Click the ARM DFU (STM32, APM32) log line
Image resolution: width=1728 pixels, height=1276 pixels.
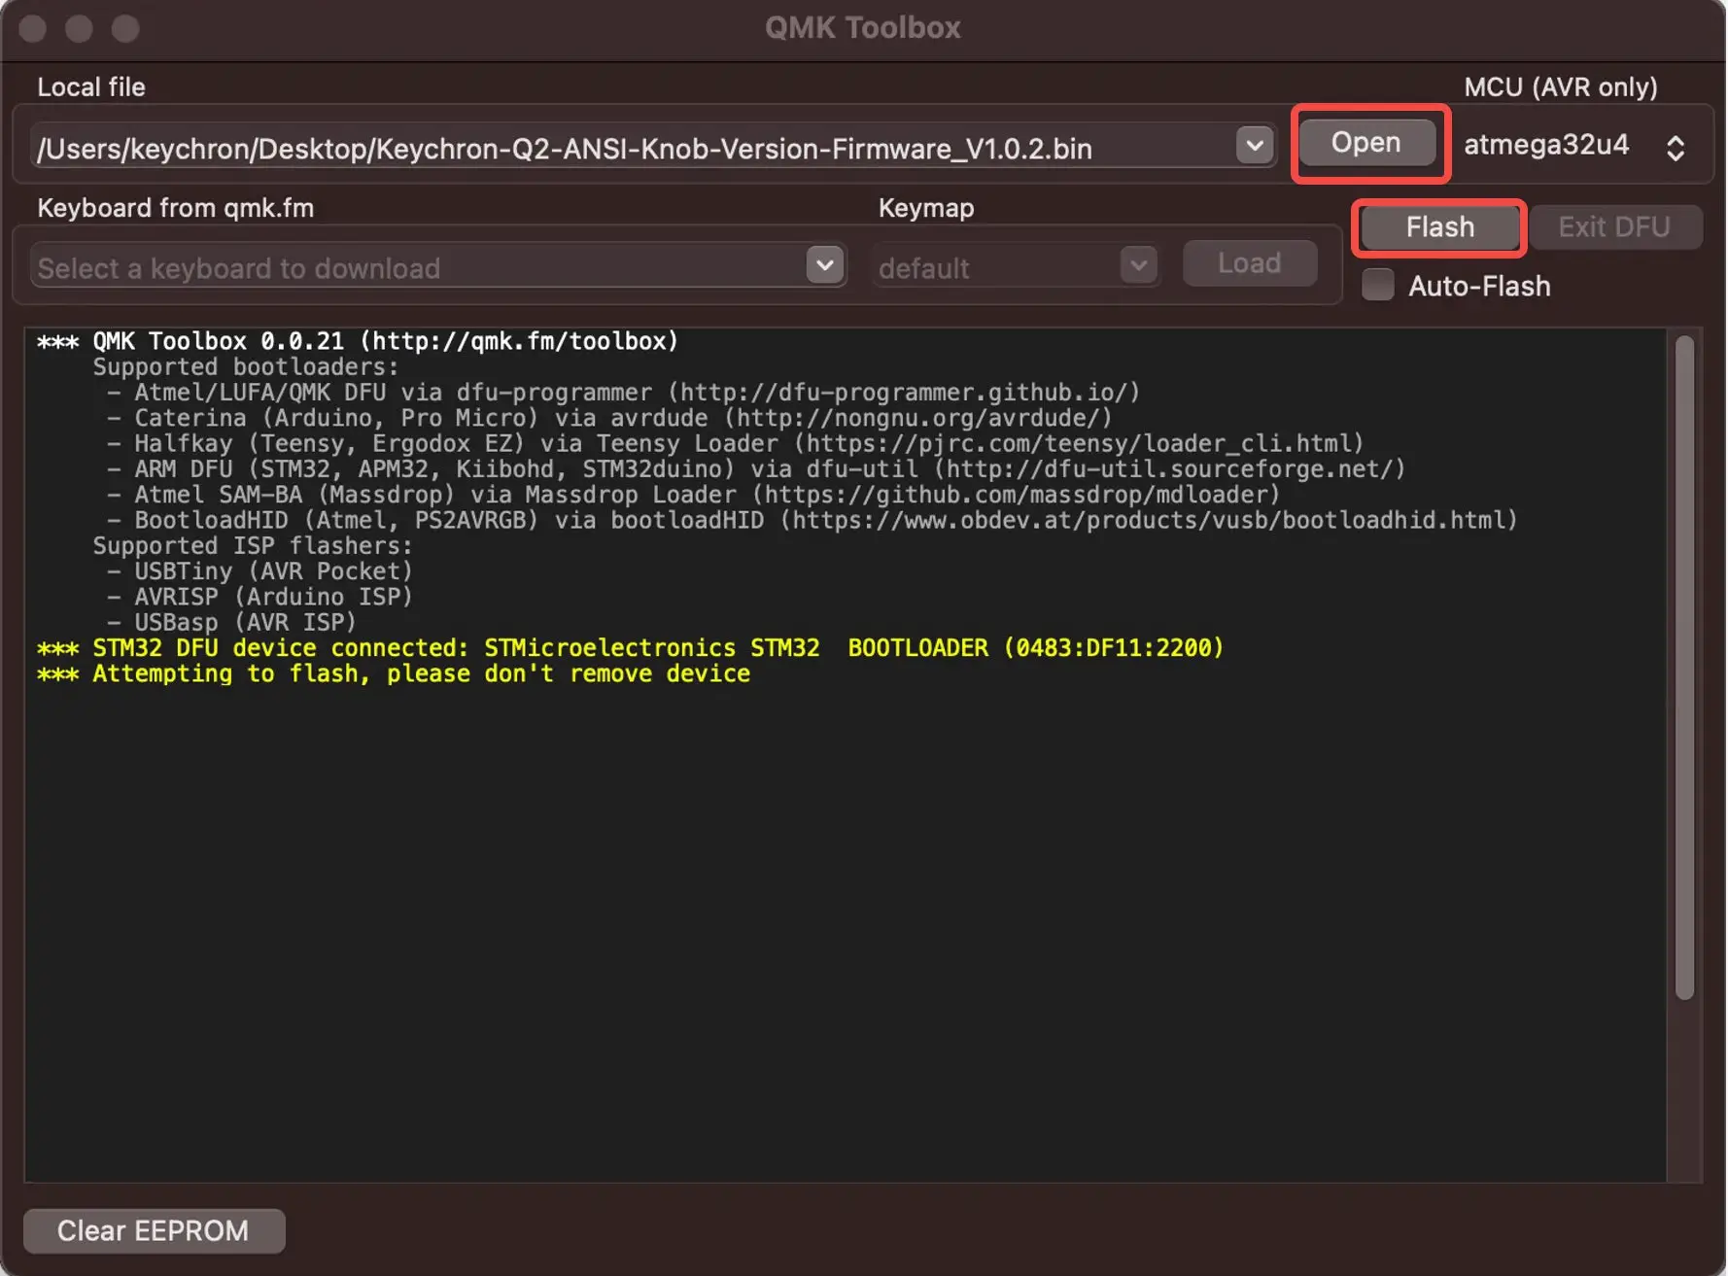tap(756, 469)
